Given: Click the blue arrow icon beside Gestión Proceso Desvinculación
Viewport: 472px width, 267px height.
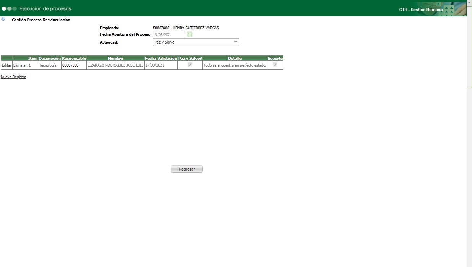Looking at the screenshot, I should (x=3, y=19).
